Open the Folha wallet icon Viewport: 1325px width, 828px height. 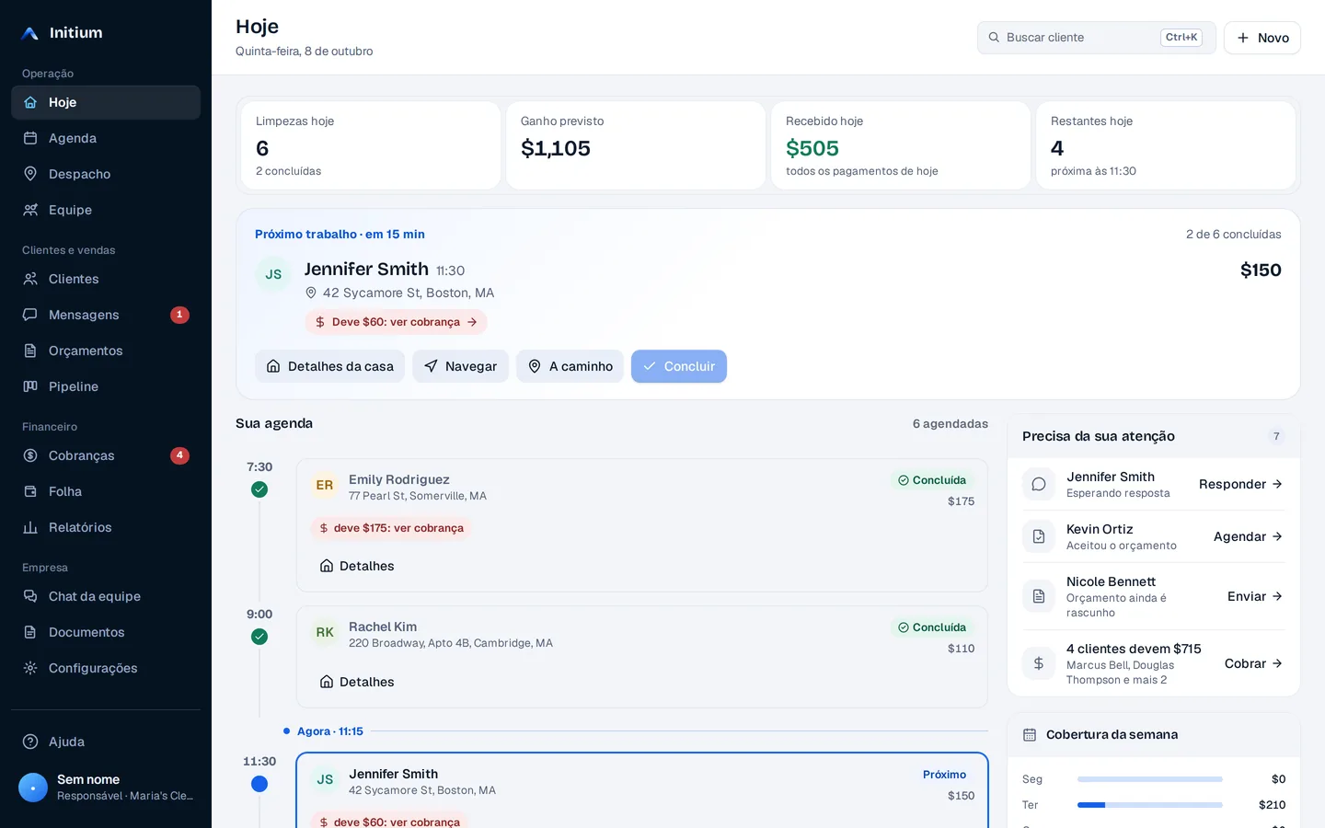coord(30,491)
